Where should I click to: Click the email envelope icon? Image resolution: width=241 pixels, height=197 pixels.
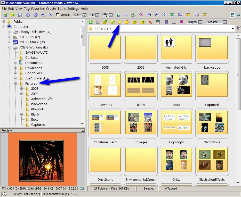click(188, 15)
